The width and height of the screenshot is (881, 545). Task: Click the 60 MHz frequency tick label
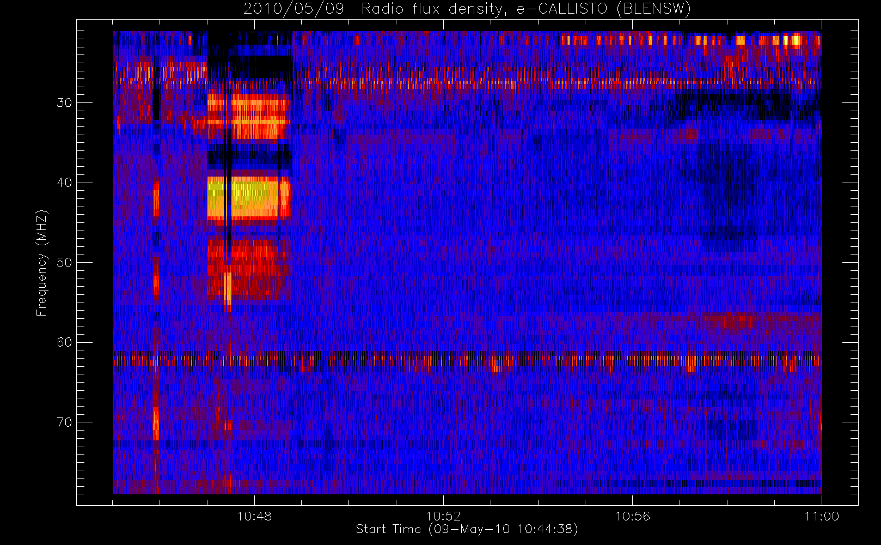pyautogui.click(x=64, y=342)
